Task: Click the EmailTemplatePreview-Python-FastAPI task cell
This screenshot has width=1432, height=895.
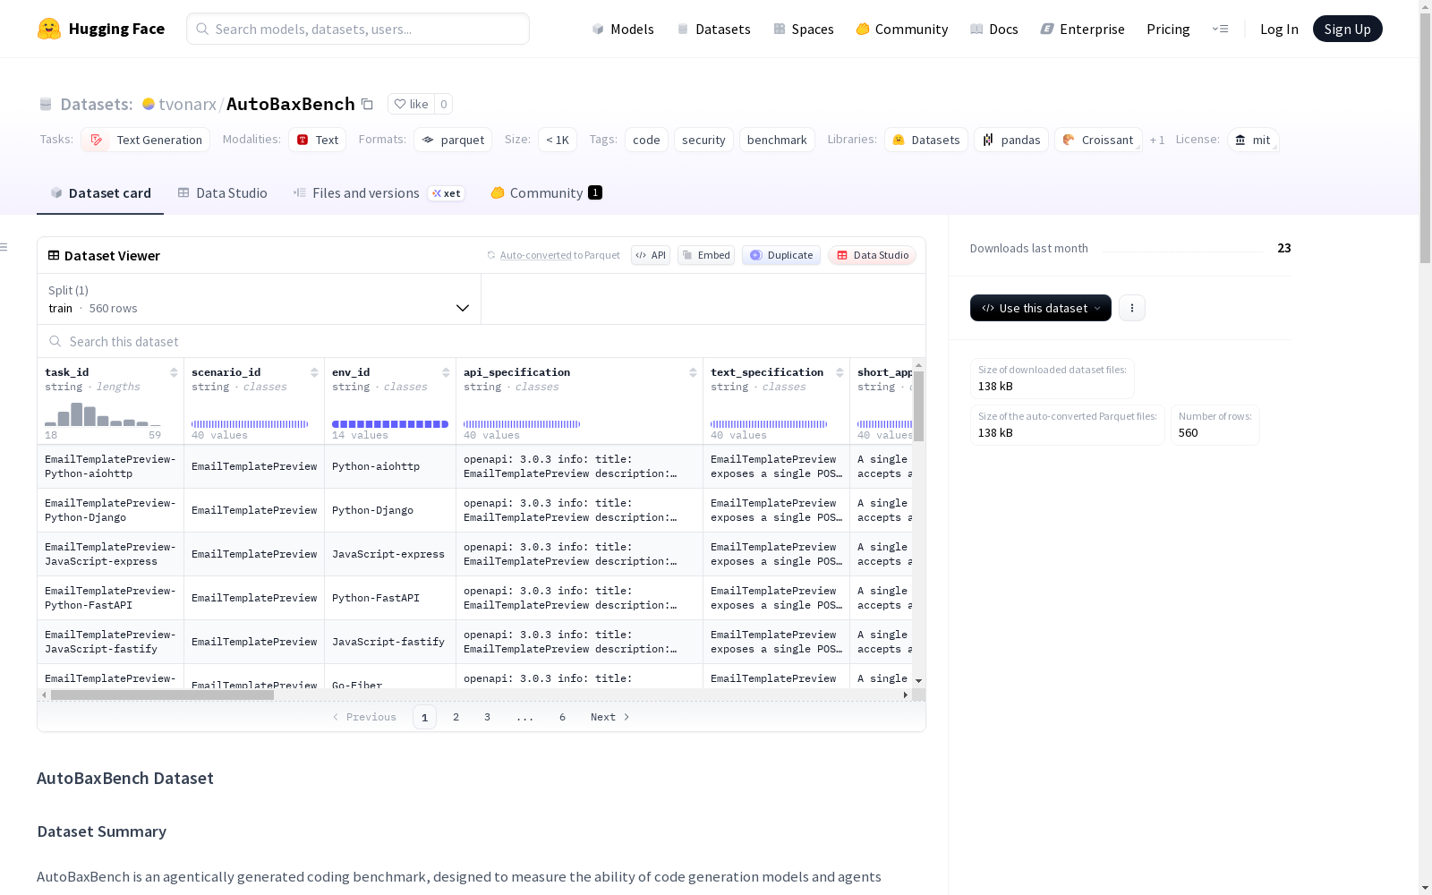Action: 110,598
